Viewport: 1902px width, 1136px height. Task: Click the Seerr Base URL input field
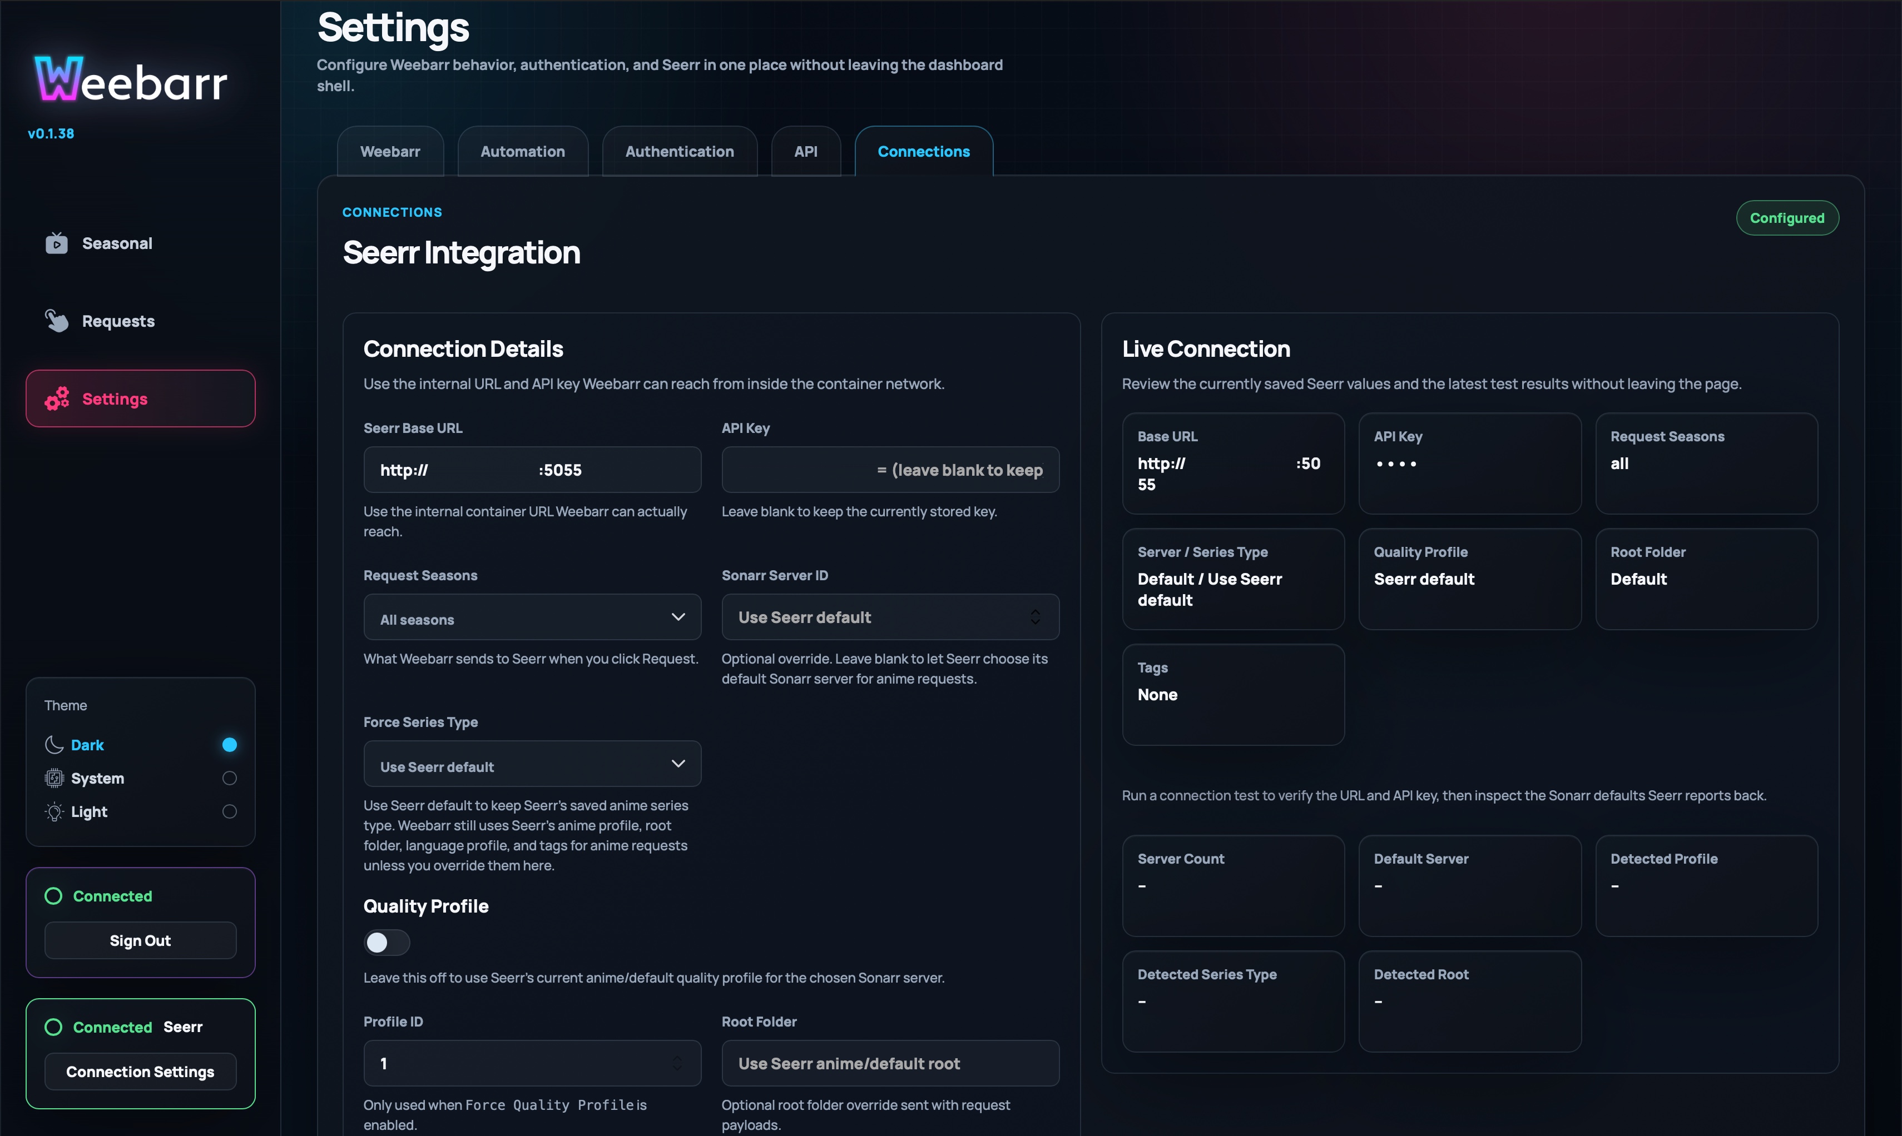532,470
